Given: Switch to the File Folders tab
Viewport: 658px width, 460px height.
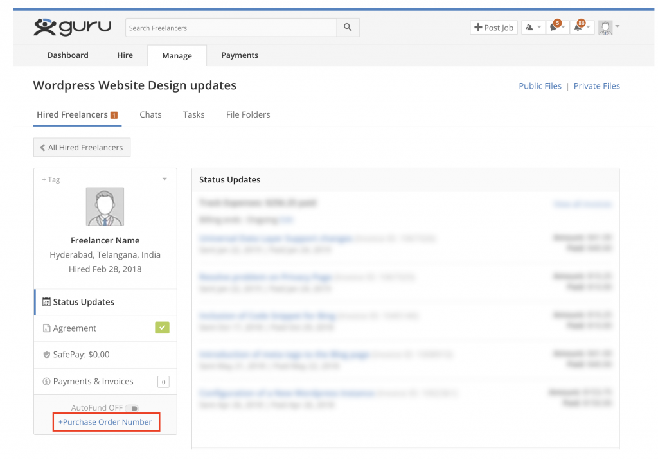Looking at the screenshot, I should [x=248, y=114].
